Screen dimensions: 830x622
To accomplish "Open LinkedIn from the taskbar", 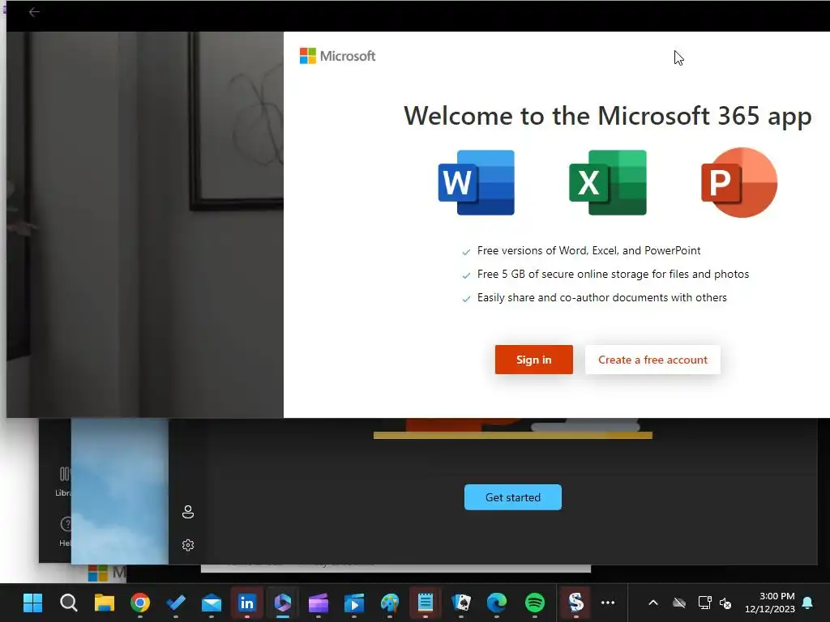I will tap(246, 603).
